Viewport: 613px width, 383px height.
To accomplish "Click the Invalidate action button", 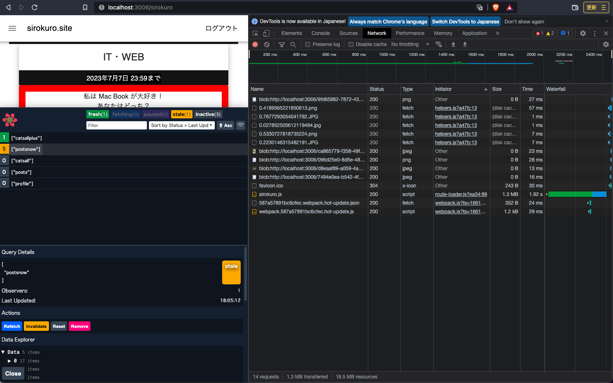I will [x=36, y=326].
